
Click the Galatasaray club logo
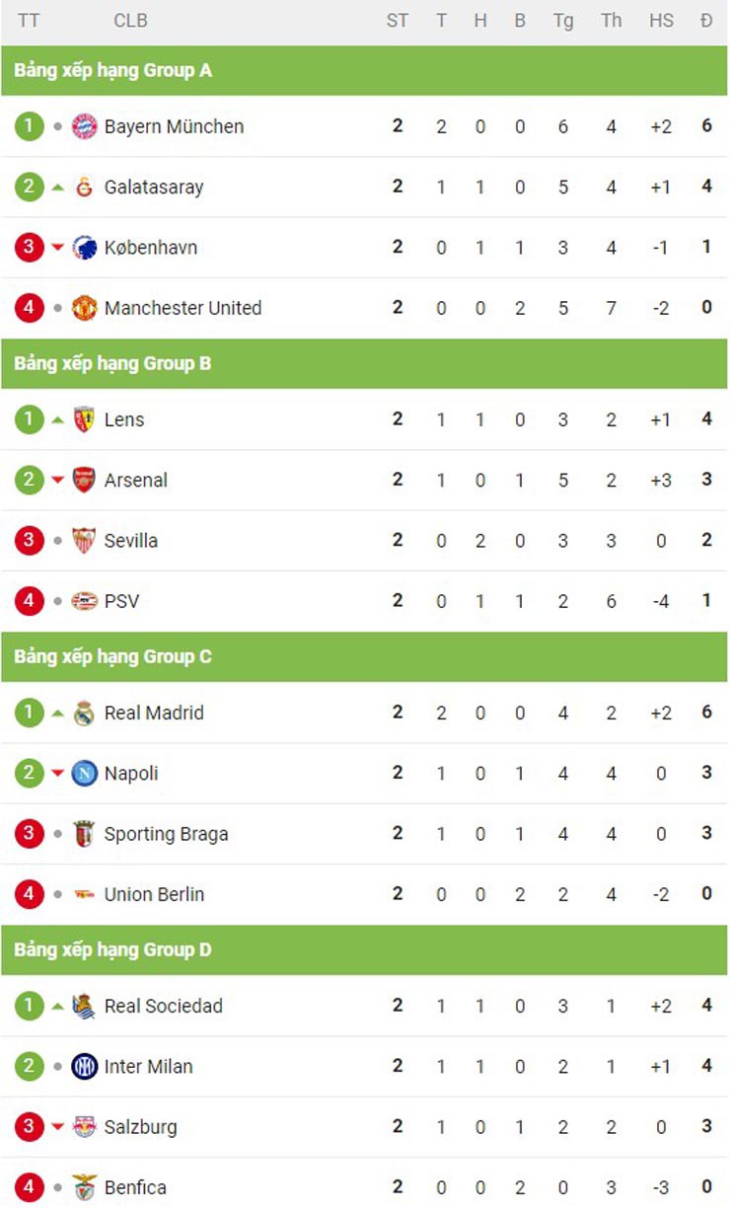pos(85,188)
